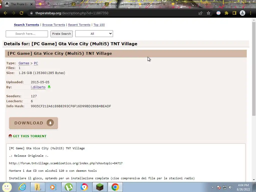Toggle the browser side panel

[x=234, y=13]
